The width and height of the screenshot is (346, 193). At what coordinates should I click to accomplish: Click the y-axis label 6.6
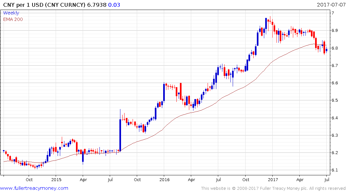(x=335, y=83)
